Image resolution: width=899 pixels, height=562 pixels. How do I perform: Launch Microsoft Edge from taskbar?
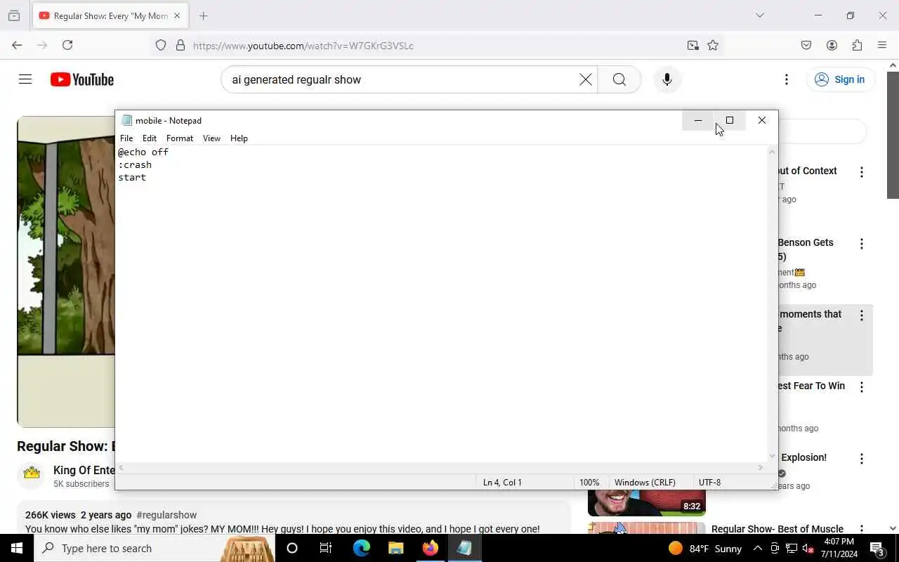pos(361,548)
